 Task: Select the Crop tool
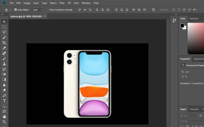4,43
